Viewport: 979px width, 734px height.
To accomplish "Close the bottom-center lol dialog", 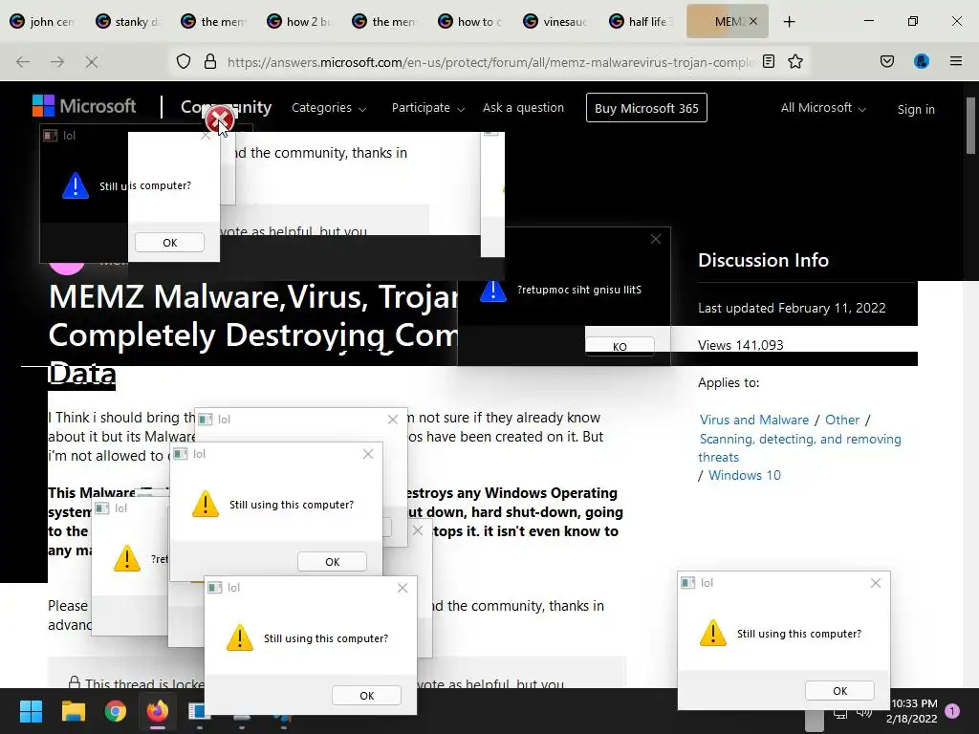I will (402, 588).
